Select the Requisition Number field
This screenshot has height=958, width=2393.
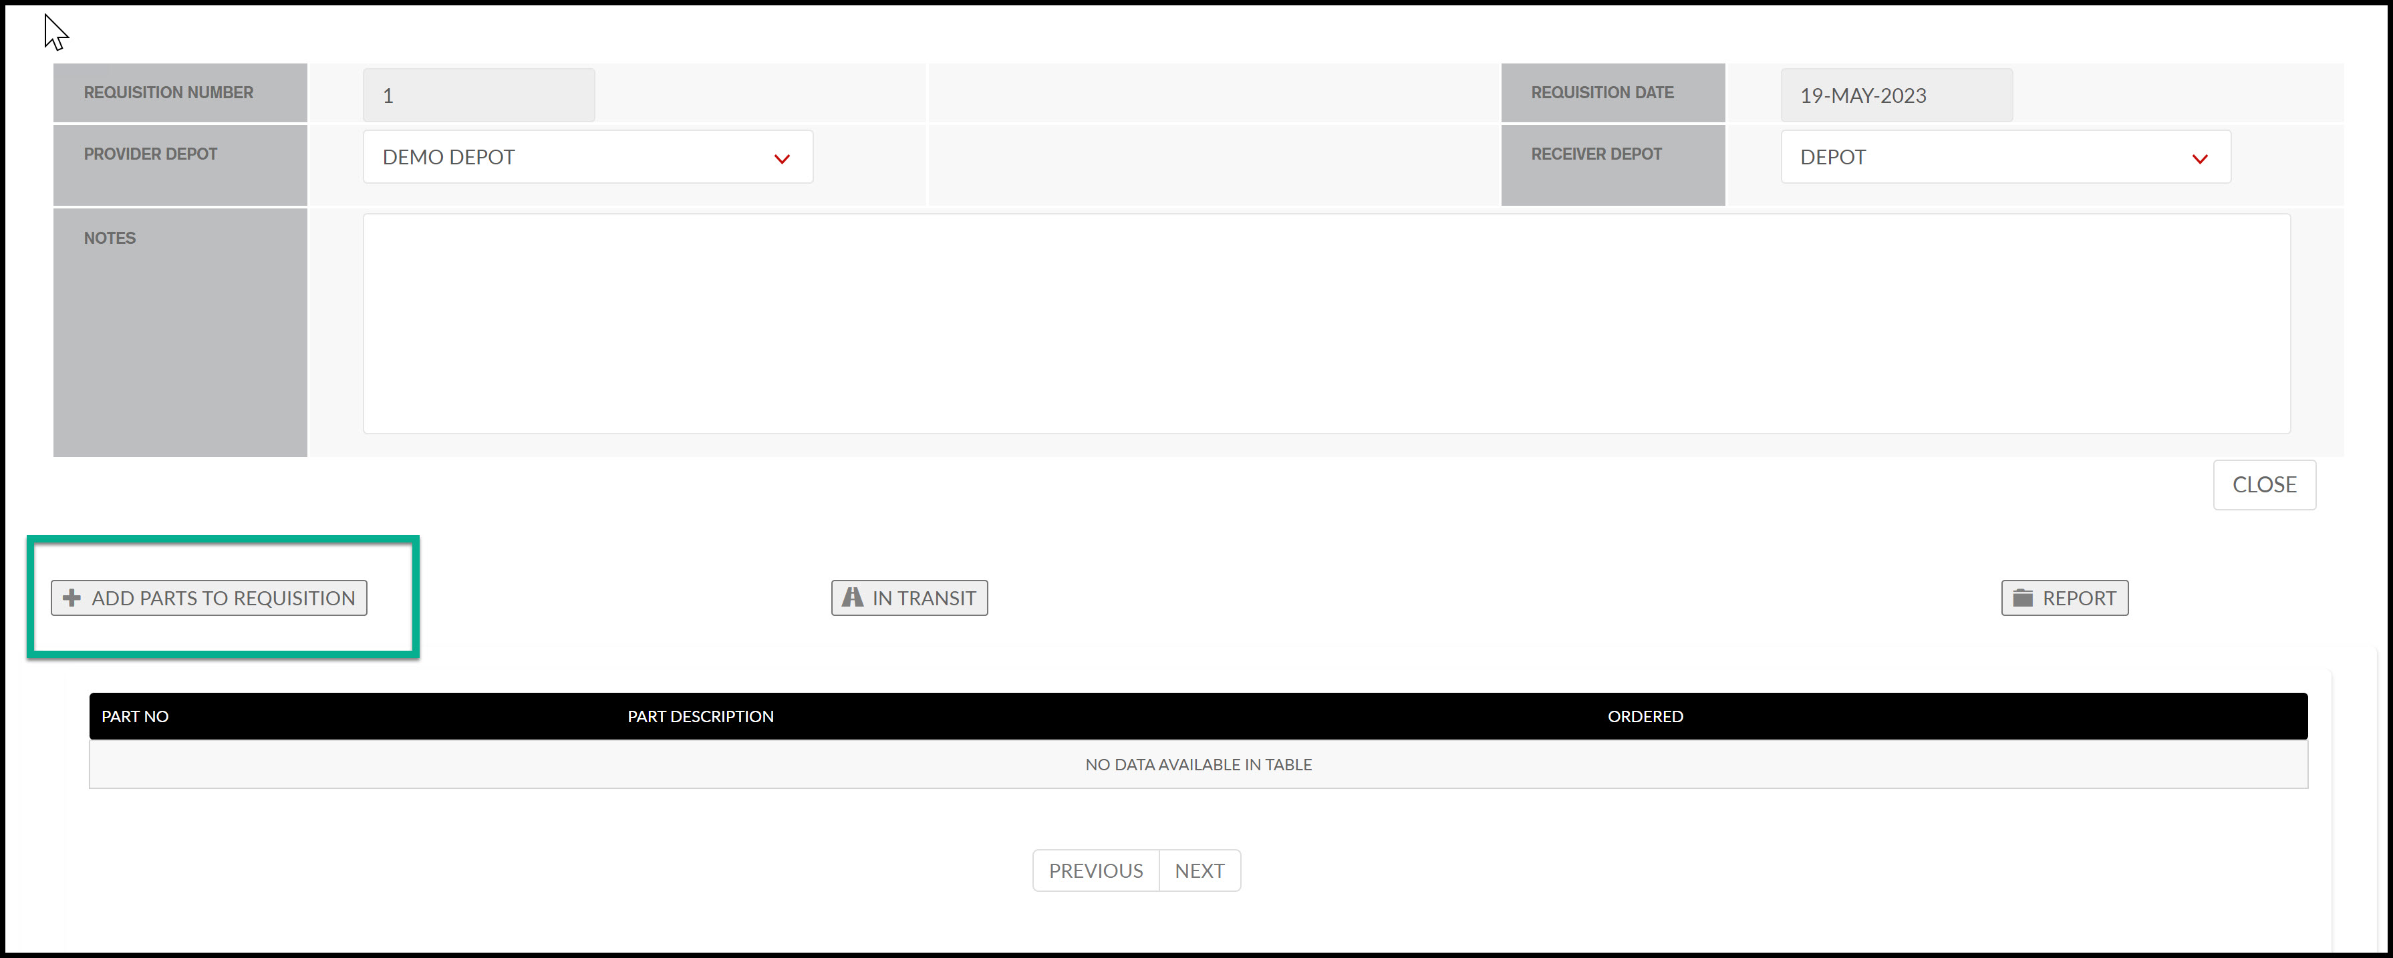click(x=478, y=95)
